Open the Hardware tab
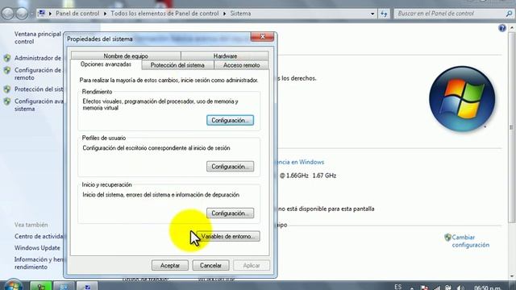This screenshot has width=516, height=290. 225,56
